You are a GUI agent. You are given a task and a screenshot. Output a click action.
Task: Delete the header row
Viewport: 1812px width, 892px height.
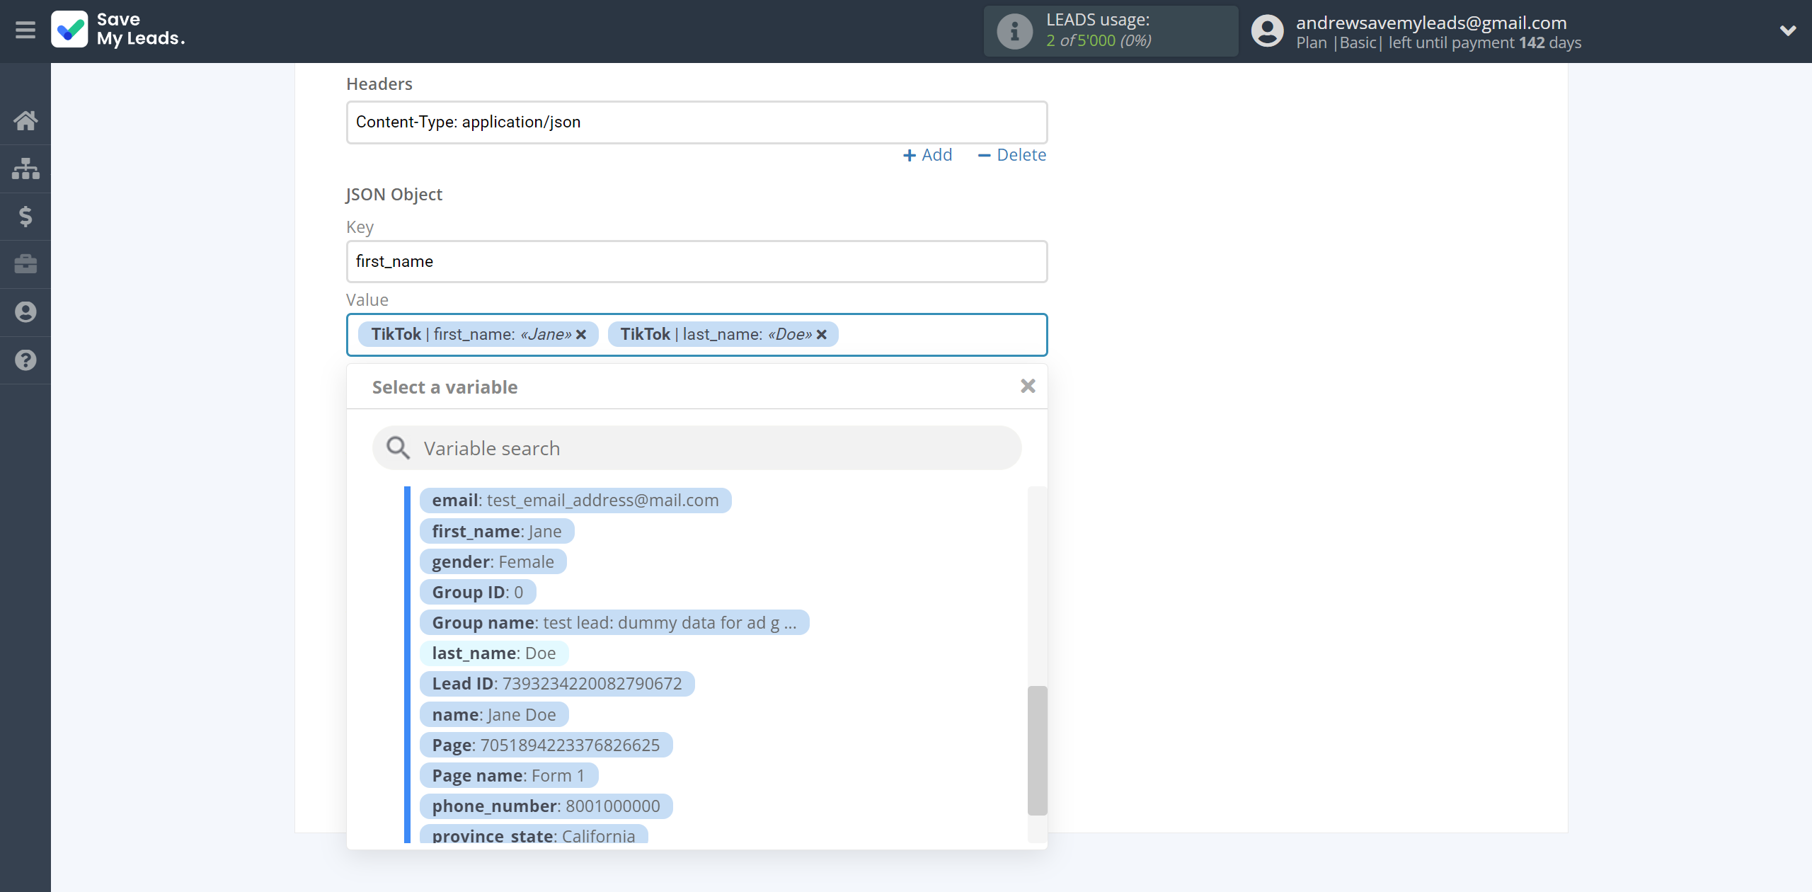pos(1011,155)
